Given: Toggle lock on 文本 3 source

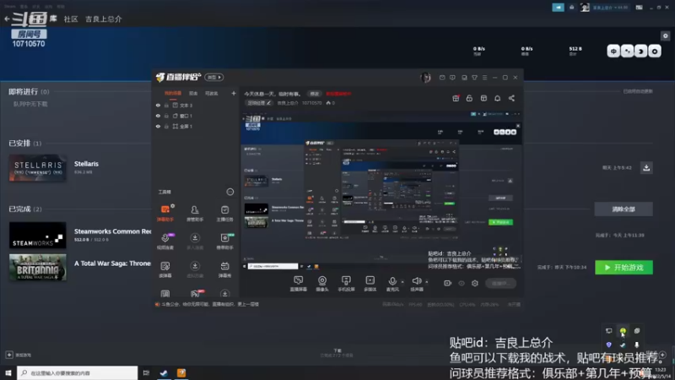Looking at the screenshot, I should click(x=166, y=105).
